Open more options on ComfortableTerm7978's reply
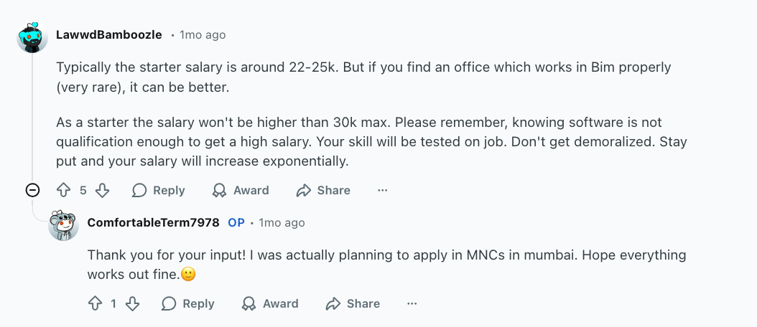This screenshot has height=327, width=757. pos(412,303)
